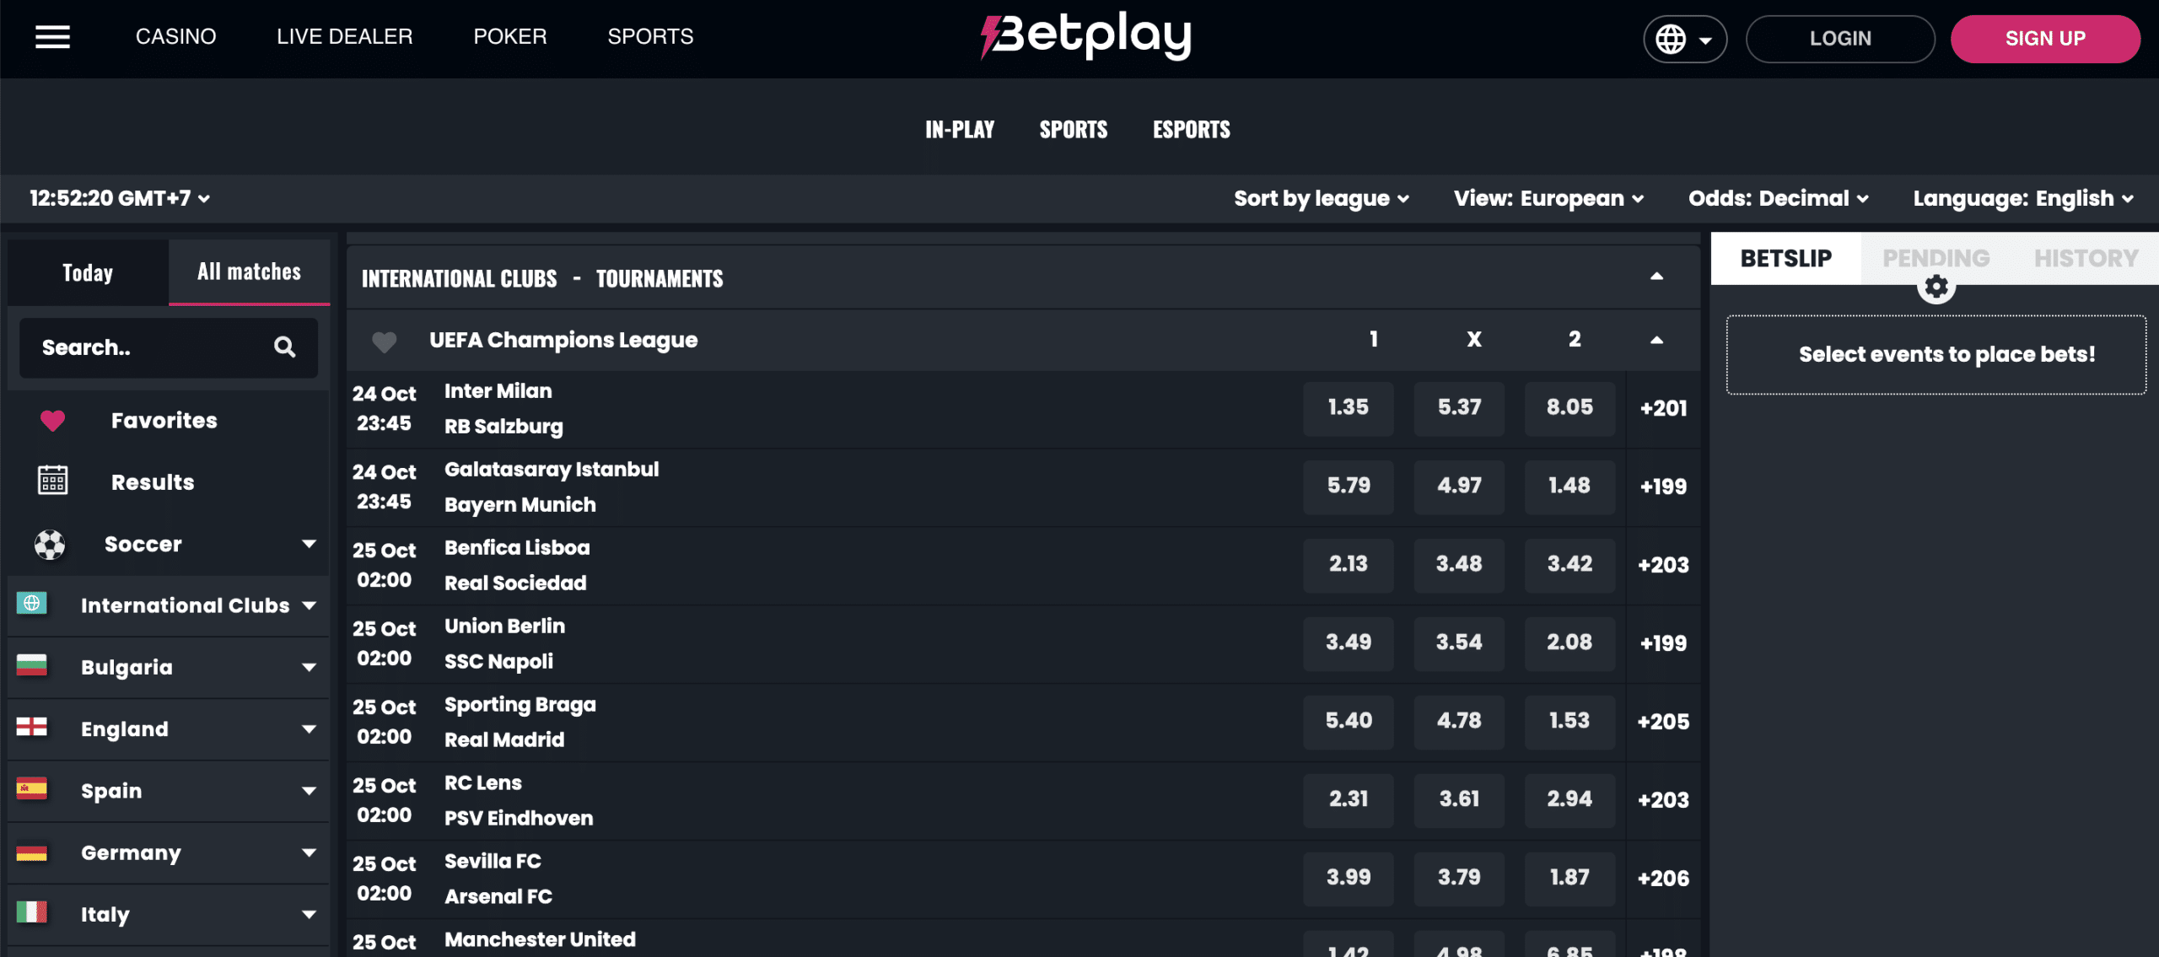Bet Galatasaray win at 5.79
This screenshot has height=957, width=2159.
coord(1348,486)
